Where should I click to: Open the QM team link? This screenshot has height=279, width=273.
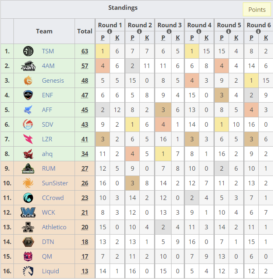coord(47,257)
